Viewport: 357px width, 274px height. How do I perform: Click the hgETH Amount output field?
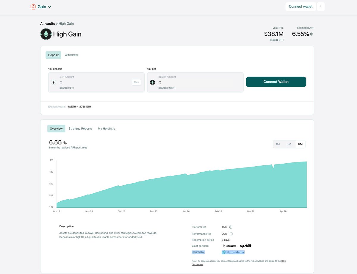195,82
